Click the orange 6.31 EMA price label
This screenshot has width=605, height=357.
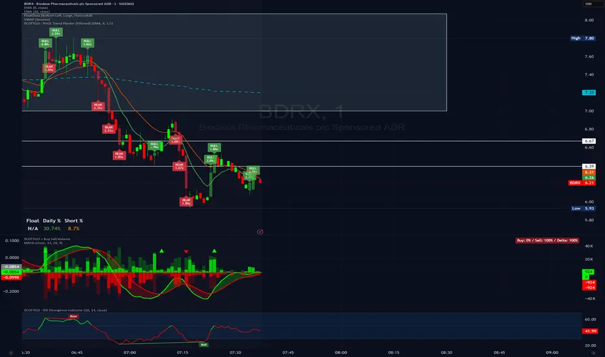pos(589,172)
